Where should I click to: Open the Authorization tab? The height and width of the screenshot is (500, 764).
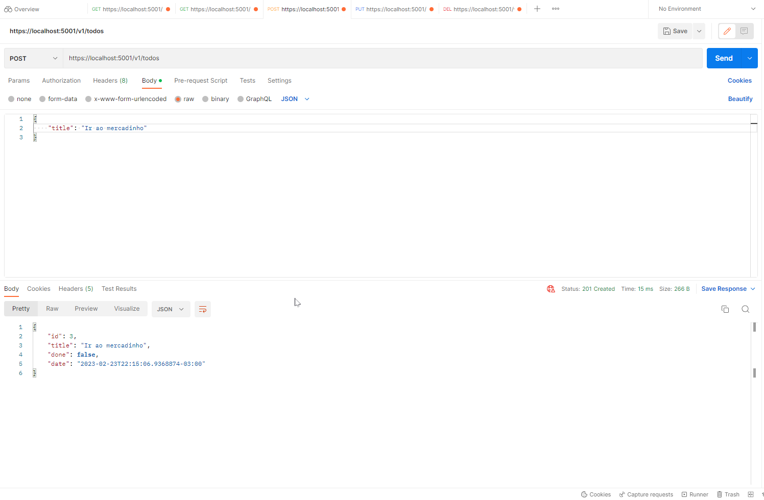61,81
